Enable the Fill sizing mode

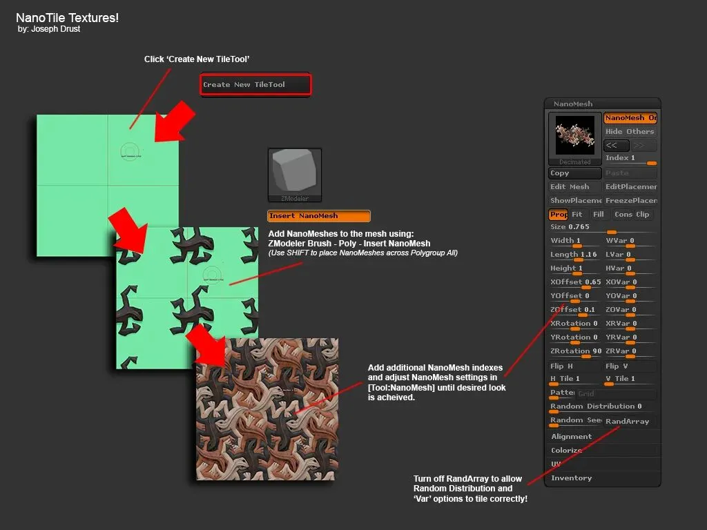coord(599,215)
